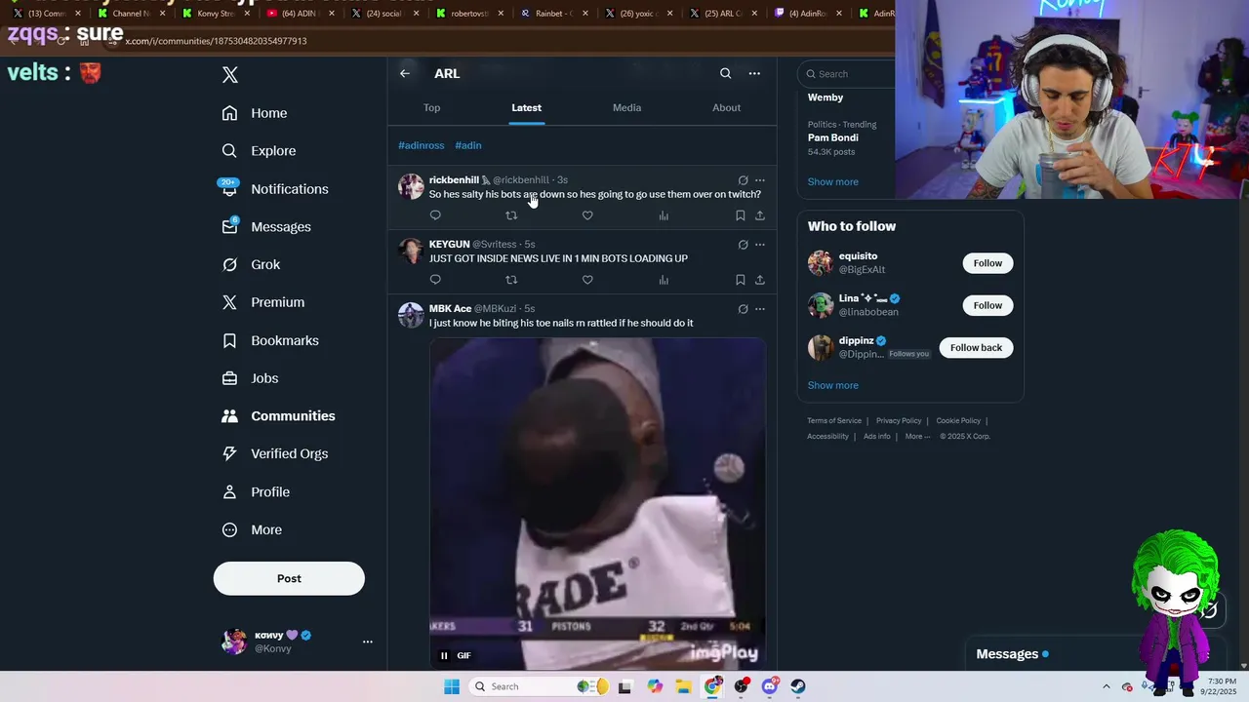Follow back dippinz

(x=976, y=348)
